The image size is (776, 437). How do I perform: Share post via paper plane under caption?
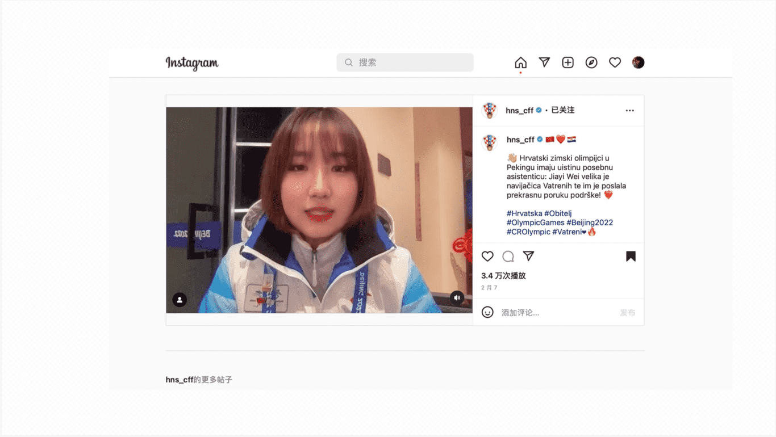528,257
